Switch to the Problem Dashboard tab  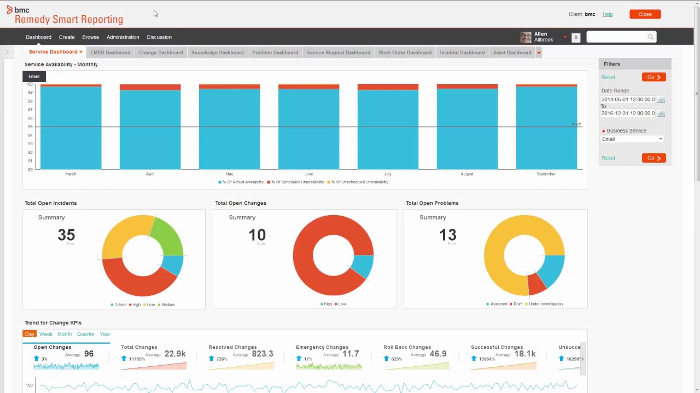(x=275, y=52)
